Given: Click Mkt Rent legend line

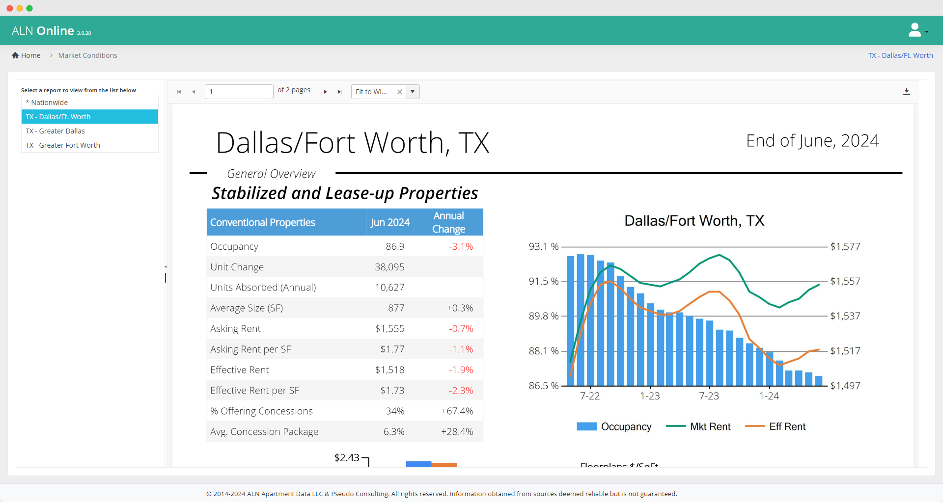Looking at the screenshot, I should point(676,426).
